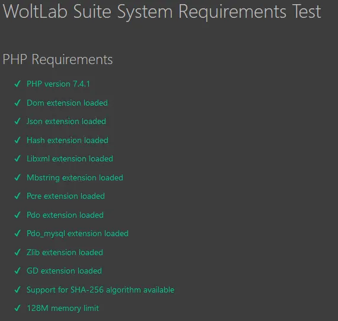The height and width of the screenshot is (321, 338).
Task: Click the PHP version 7.4.1 text
Action: pos(58,84)
